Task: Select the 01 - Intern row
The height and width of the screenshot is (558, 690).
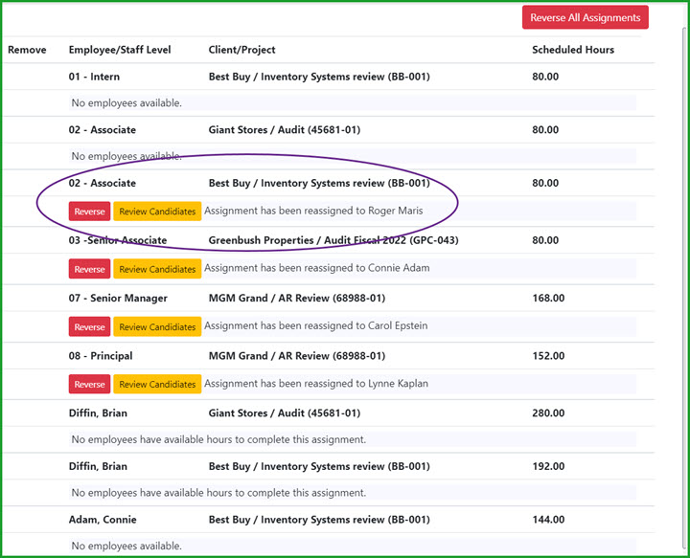Action: [x=329, y=77]
